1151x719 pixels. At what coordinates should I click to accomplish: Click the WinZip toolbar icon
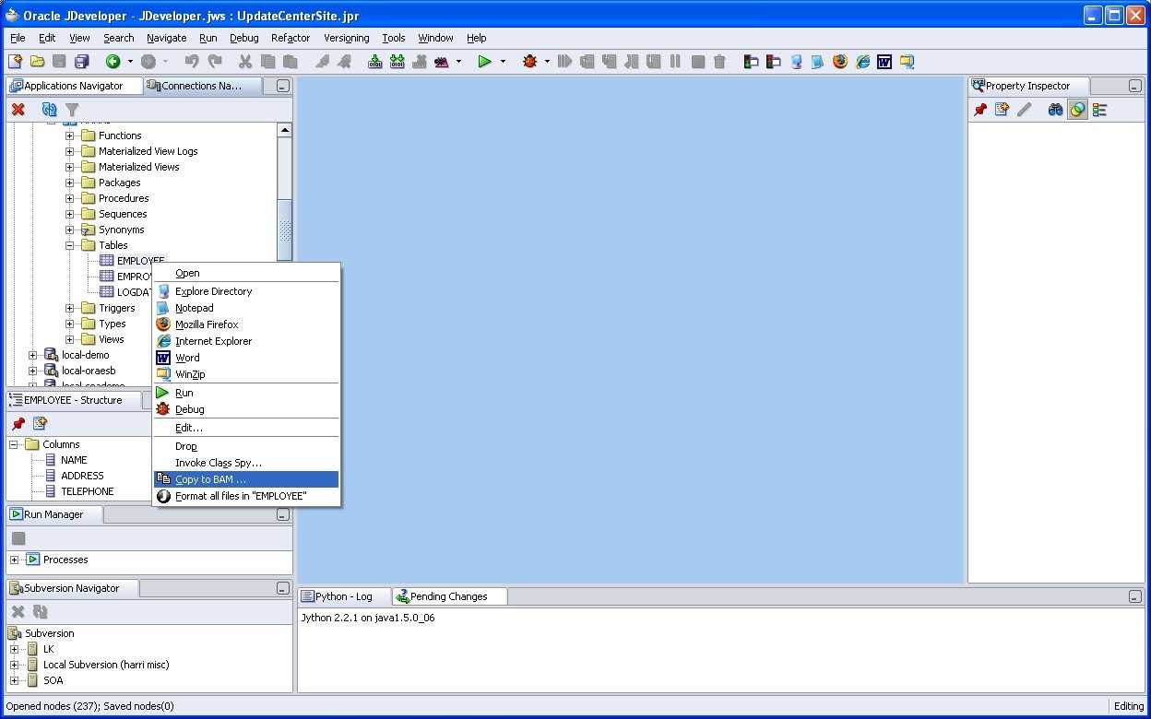(x=907, y=62)
